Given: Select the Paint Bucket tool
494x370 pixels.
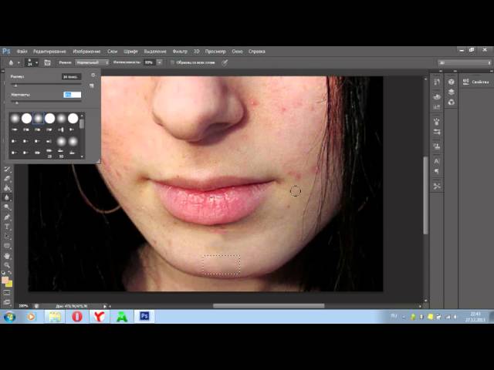Looking at the screenshot, I should click(x=7, y=188).
